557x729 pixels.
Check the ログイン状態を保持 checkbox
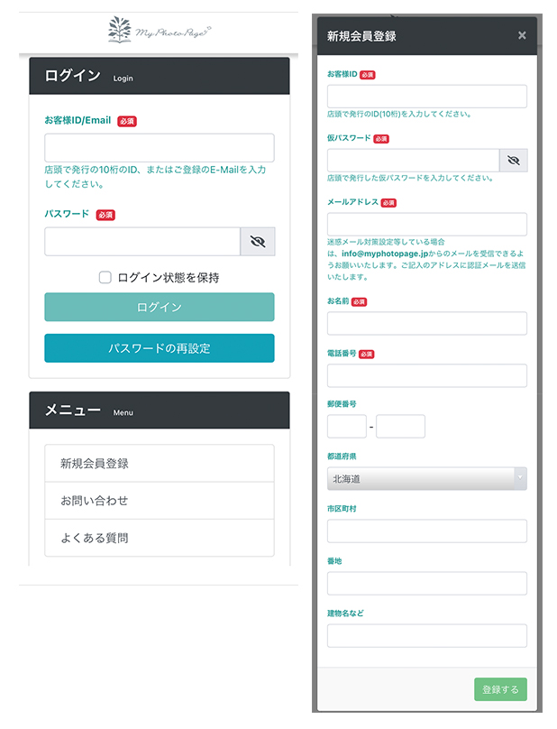[105, 277]
